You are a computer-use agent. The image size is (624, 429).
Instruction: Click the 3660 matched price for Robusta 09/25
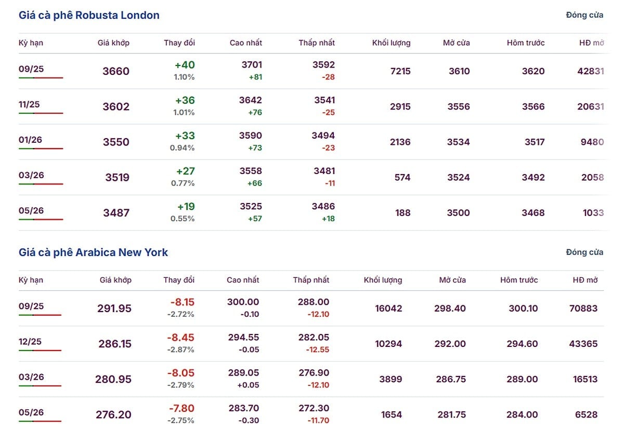tap(116, 71)
